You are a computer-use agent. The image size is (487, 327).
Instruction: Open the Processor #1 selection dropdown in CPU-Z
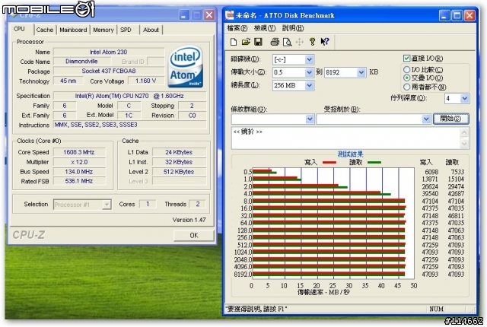[107, 205]
